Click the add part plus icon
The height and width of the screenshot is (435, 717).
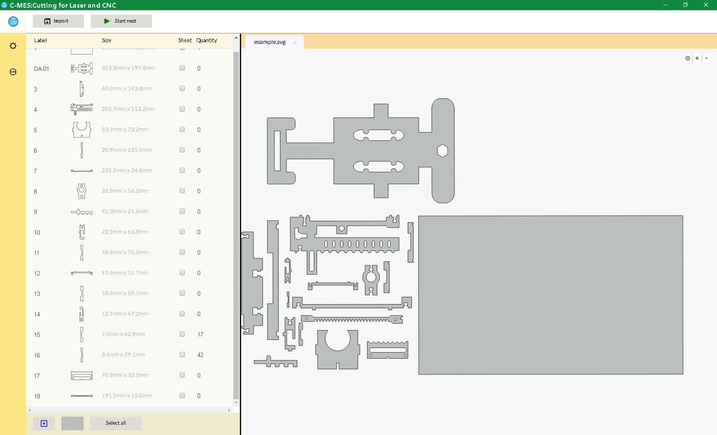(44, 423)
